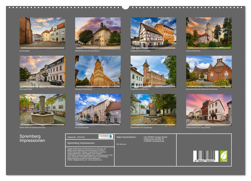
Task: Click the Dirk Meutzner author name
Action: pyautogui.click(x=121, y=144)
